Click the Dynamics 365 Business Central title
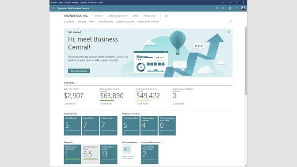 (73, 8)
